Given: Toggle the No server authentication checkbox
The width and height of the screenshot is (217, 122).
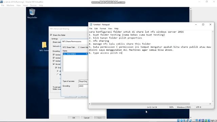Looking at the screenshot, I should [54, 64].
